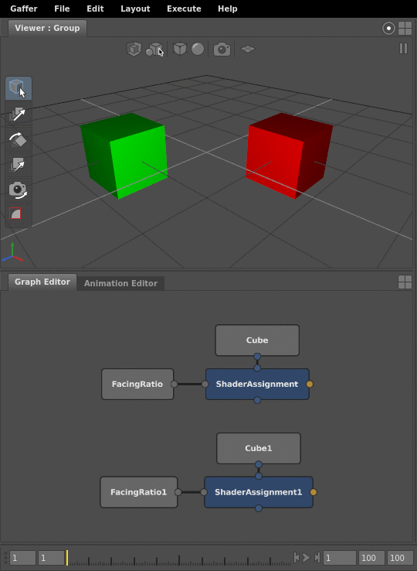Viewport: 417px width, 571px height.
Task: Open the camera settings in viewer toolbar
Action: click(222, 50)
